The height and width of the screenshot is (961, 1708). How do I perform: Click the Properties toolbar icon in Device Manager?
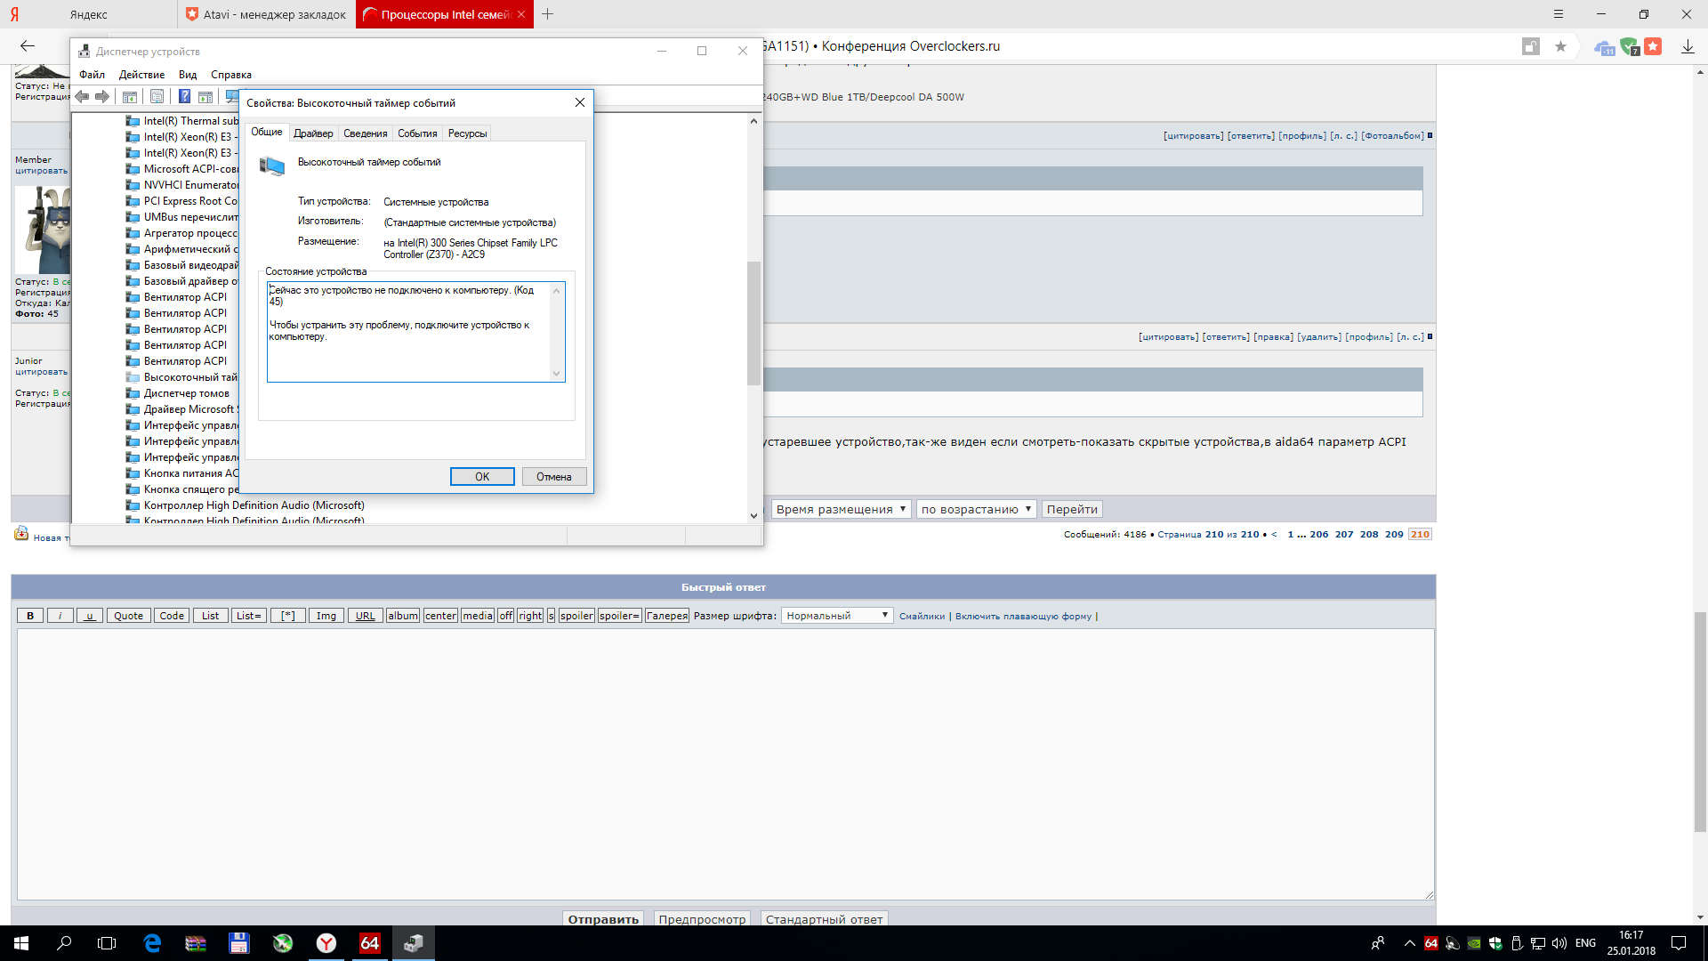point(157,96)
